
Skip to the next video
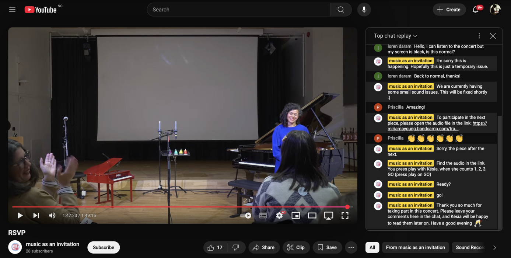pos(36,216)
